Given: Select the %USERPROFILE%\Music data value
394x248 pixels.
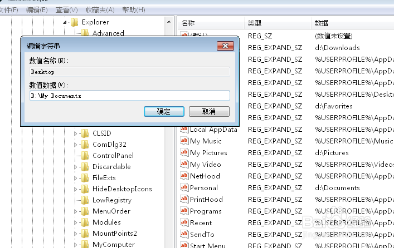Looking at the screenshot, I should tap(354, 141).
